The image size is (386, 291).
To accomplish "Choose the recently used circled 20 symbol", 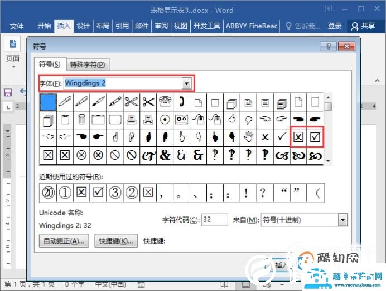I will coord(48,193).
